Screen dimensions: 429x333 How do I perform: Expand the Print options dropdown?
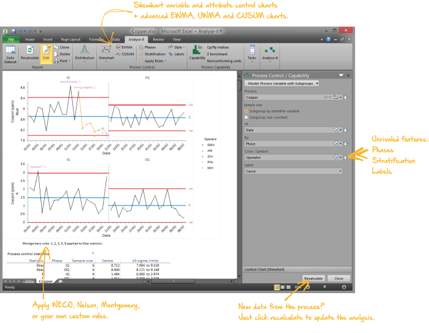click(x=69, y=61)
